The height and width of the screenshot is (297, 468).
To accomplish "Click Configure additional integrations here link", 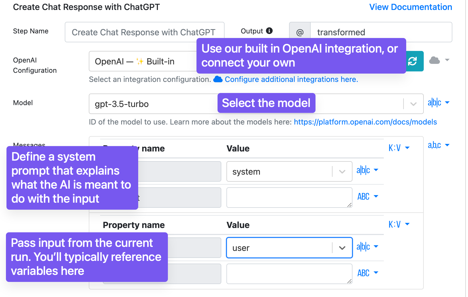I will (291, 80).
